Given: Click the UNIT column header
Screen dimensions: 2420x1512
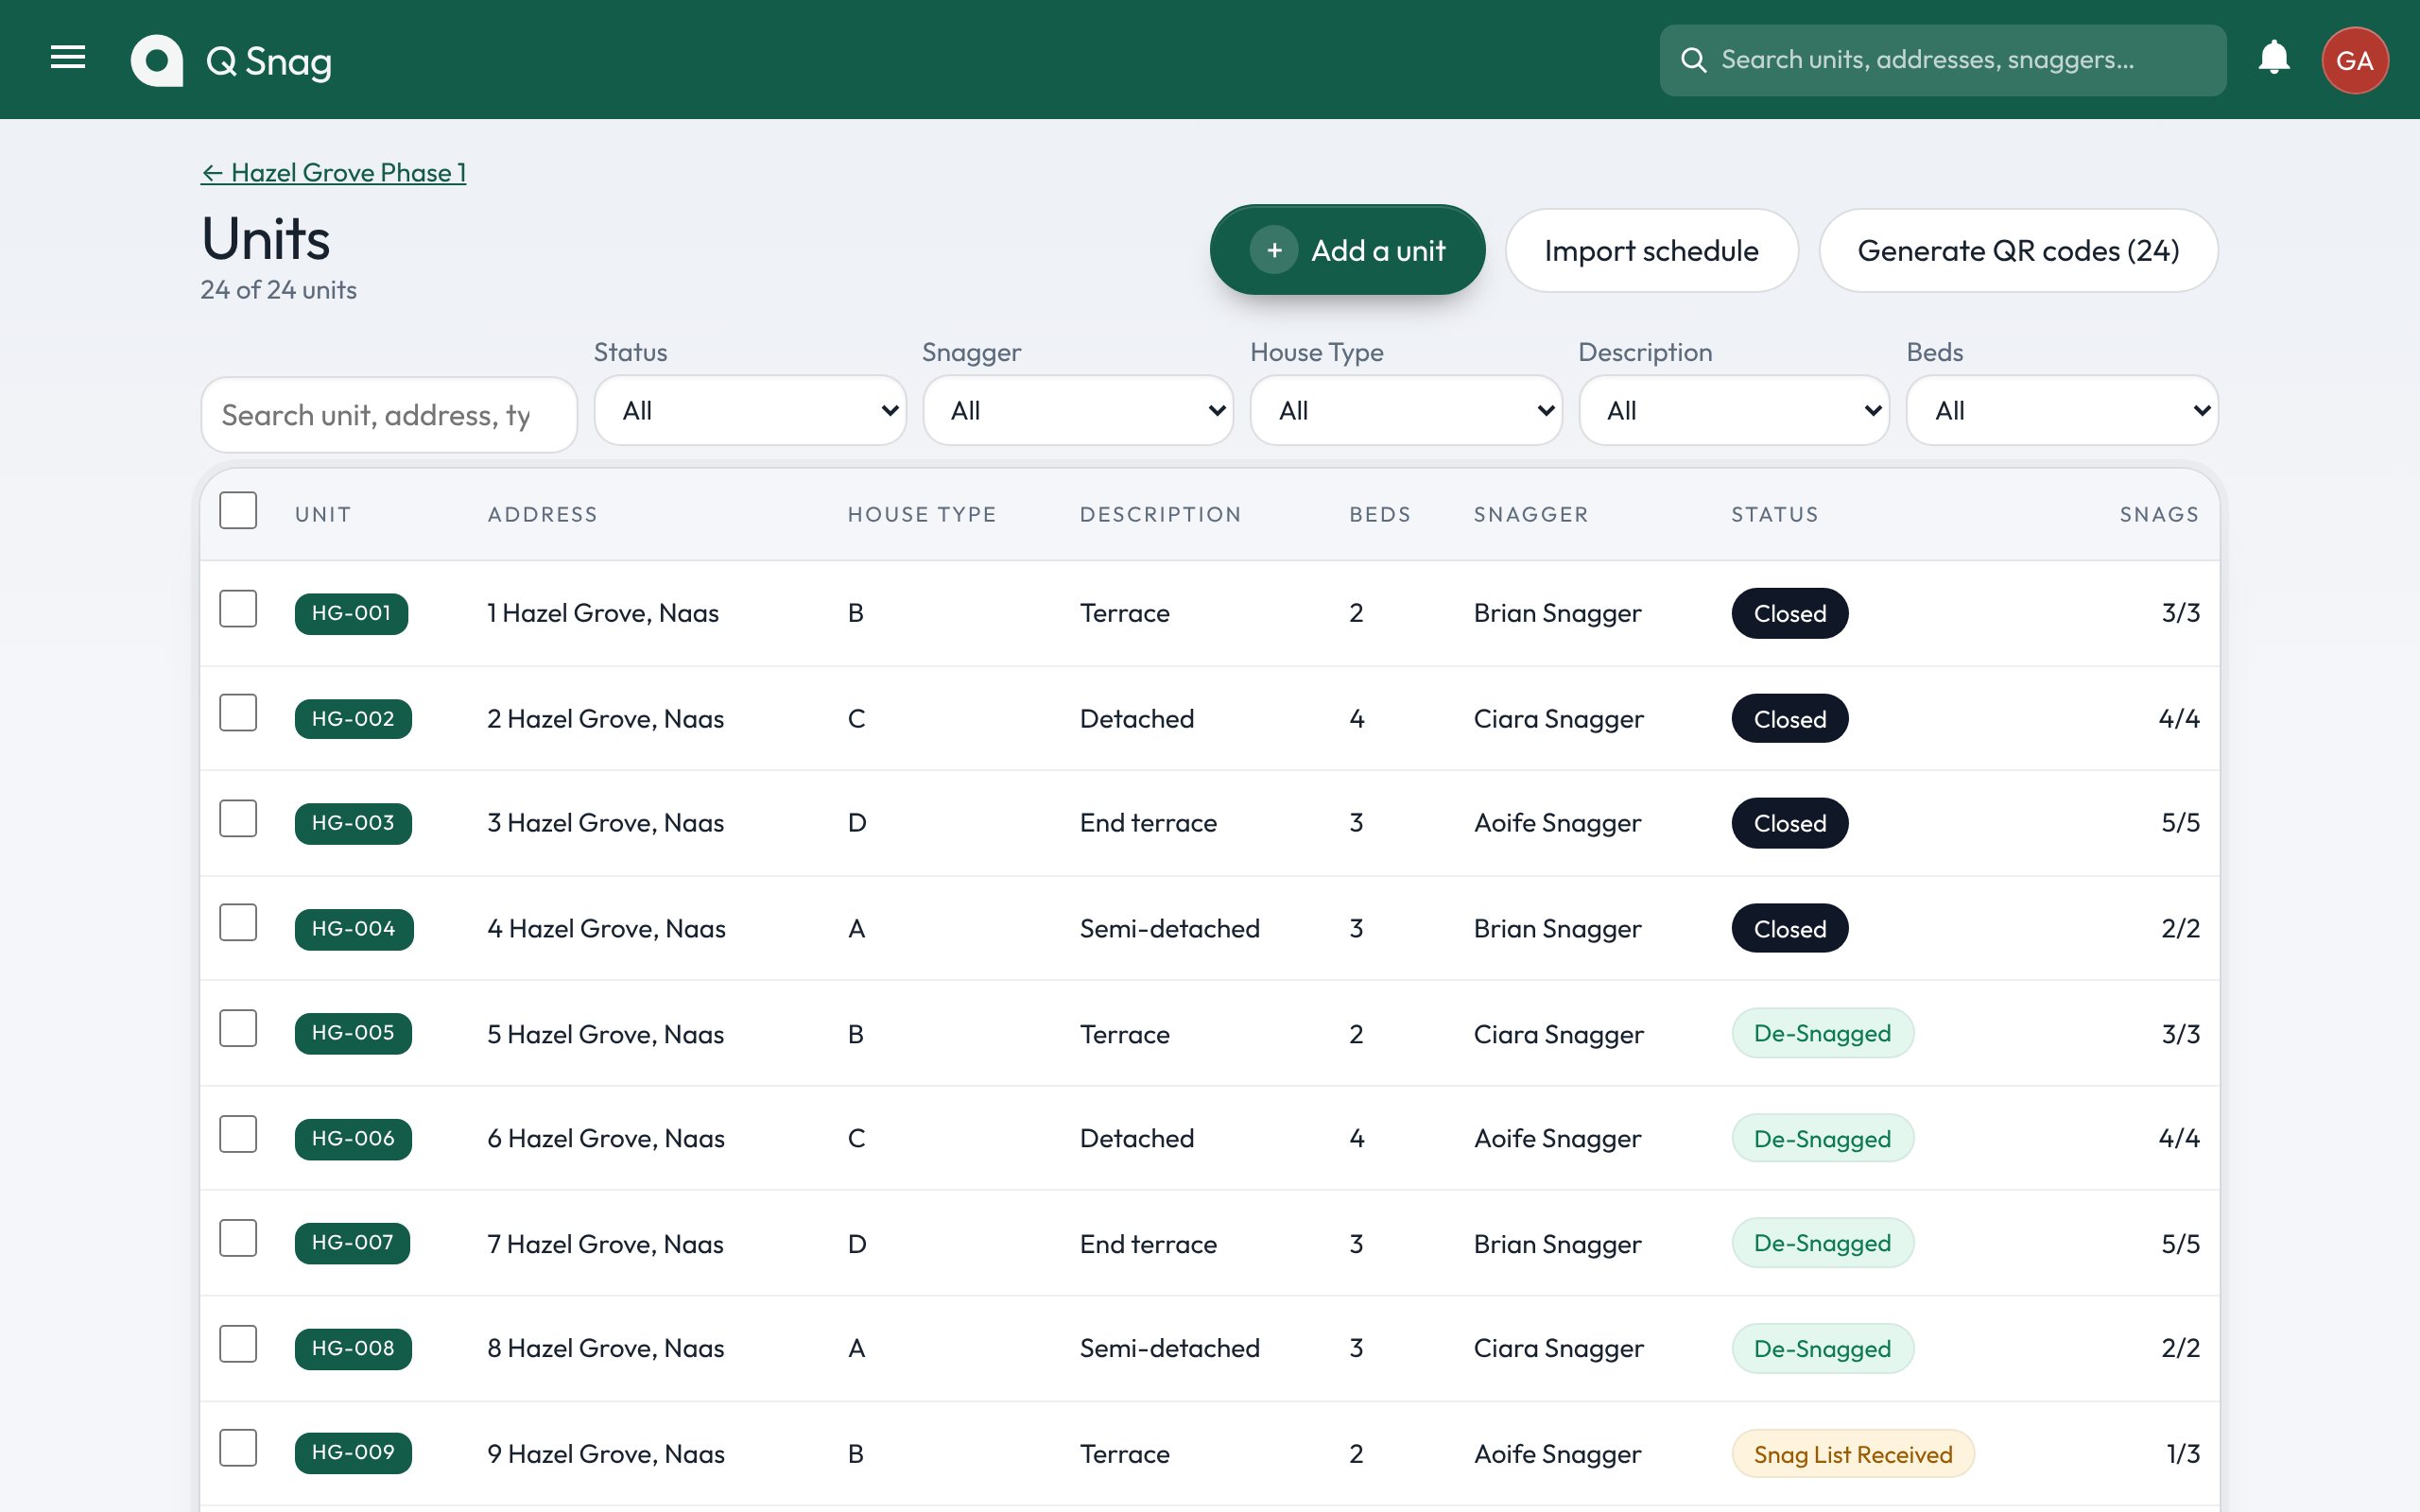Looking at the screenshot, I should tap(322, 514).
